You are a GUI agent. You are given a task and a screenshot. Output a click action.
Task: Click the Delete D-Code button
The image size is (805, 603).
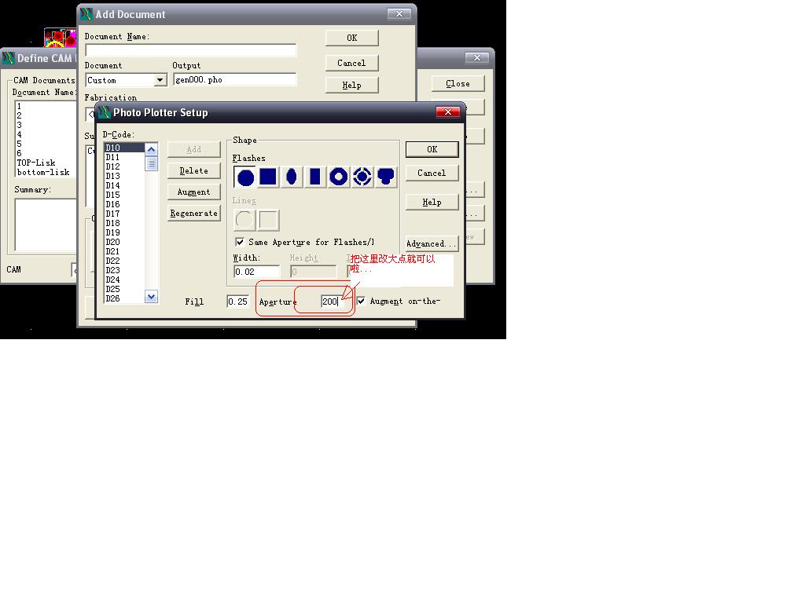[194, 170]
